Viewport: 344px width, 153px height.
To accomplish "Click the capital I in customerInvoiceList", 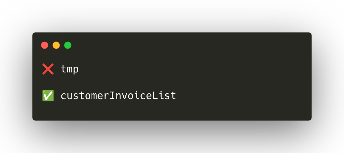I will coord(112,96).
